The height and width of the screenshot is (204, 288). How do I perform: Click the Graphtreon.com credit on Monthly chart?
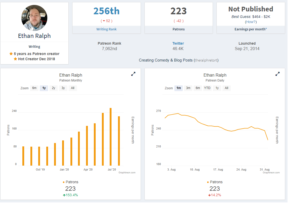[x=127, y=173]
